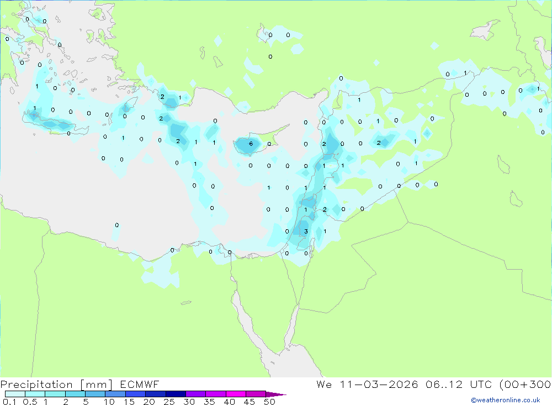The height and width of the screenshot is (405, 552).
Task: Click the legend label "25"
Action: 169,402
